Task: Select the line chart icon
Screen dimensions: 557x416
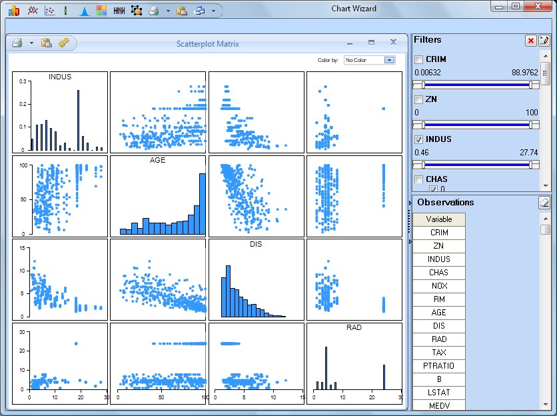Action: [x=31, y=11]
